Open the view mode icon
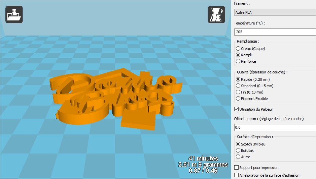The width and height of the screenshot is (316, 179). pos(216,15)
